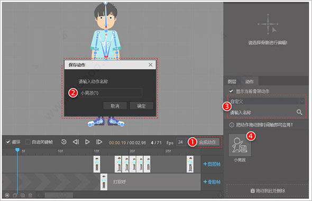This screenshot has width=312, height=201.
Task: Close the 保存动作 dialog
Action: click(150, 65)
